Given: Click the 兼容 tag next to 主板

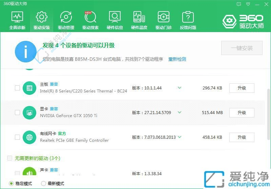Looking at the screenshot, I should [54, 84].
